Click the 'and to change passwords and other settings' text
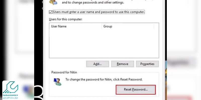This screenshot has width=201, height=100. pos(93,2)
